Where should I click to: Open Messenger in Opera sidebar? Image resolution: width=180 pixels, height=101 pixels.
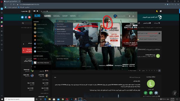[x=2, y=18]
